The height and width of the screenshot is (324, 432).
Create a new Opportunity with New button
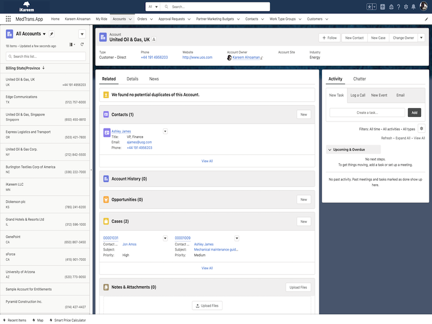pos(303,199)
